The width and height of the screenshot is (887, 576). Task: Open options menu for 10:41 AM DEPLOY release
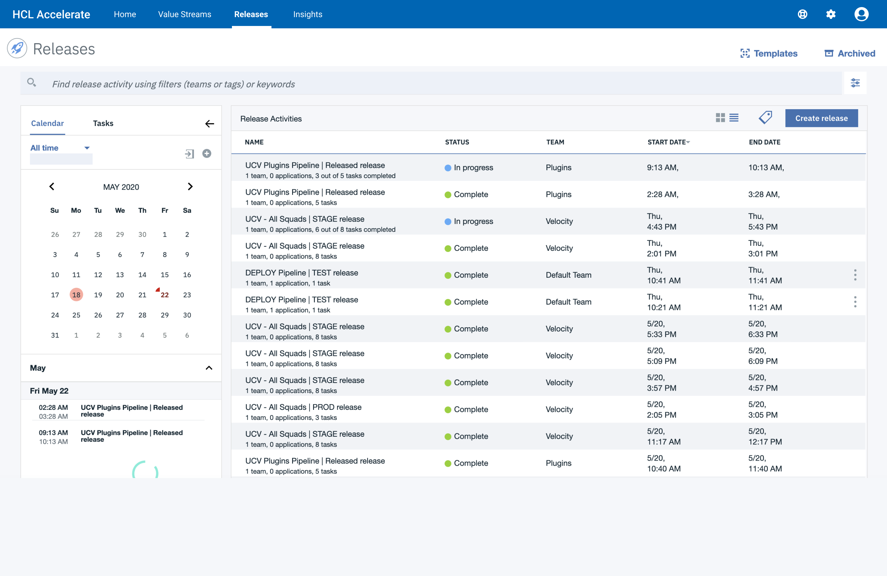[855, 275]
